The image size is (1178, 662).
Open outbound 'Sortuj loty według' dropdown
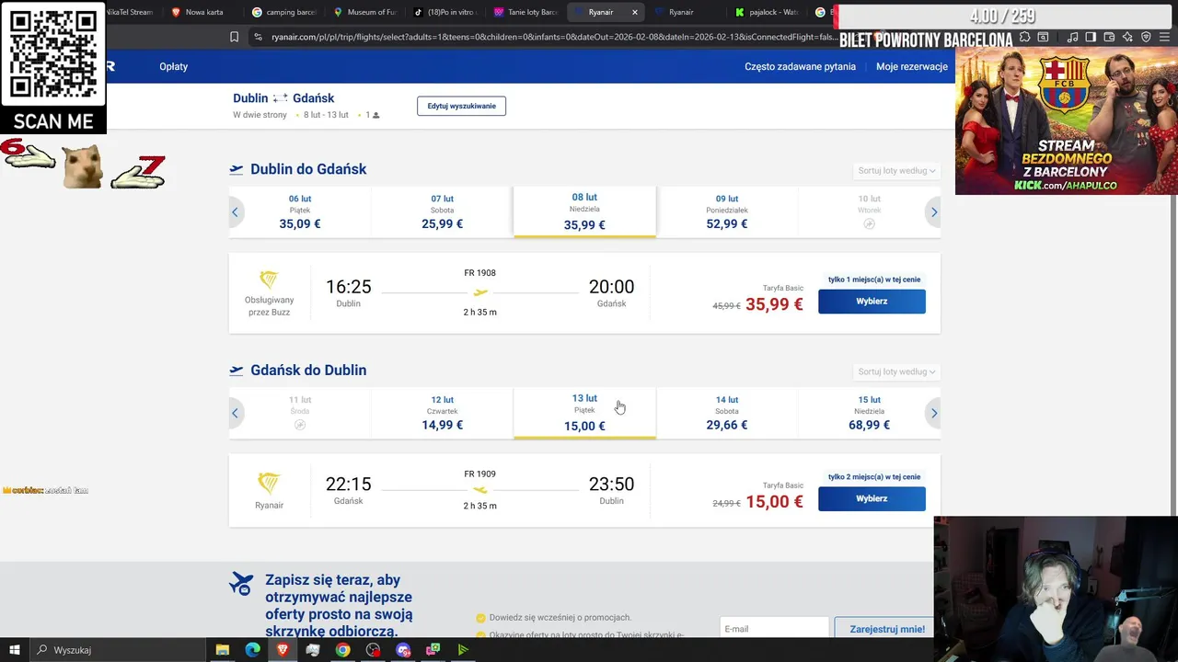[x=896, y=171]
